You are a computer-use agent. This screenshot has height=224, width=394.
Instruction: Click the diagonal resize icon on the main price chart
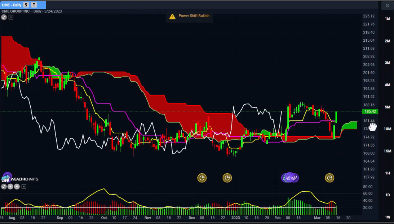pyautogui.click(x=4, y=17)
